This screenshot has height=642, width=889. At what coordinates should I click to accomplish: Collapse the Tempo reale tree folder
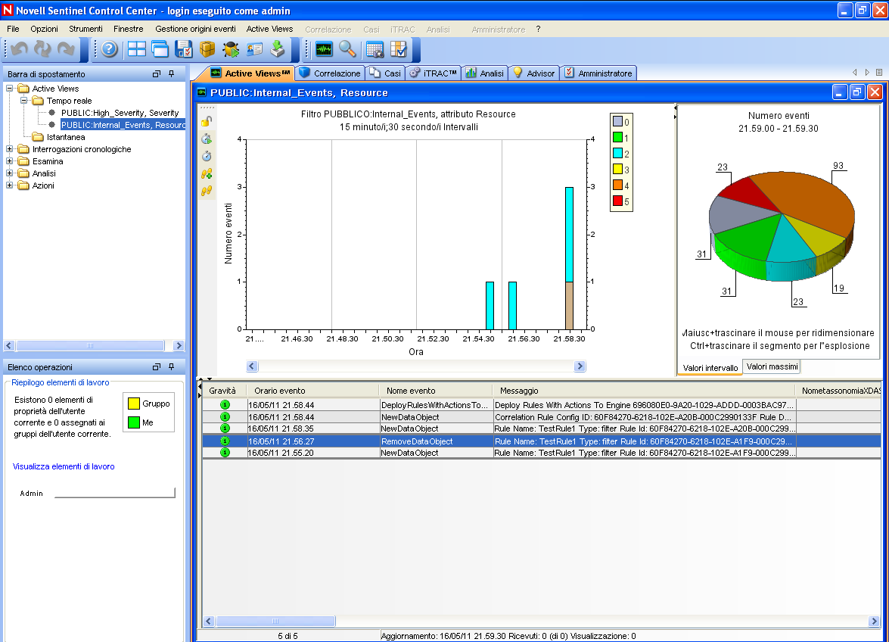point(24,101)
